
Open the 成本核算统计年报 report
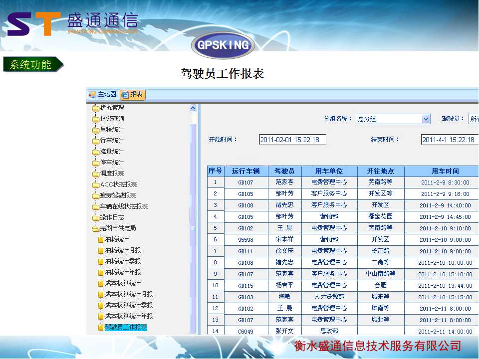point(129,316)
